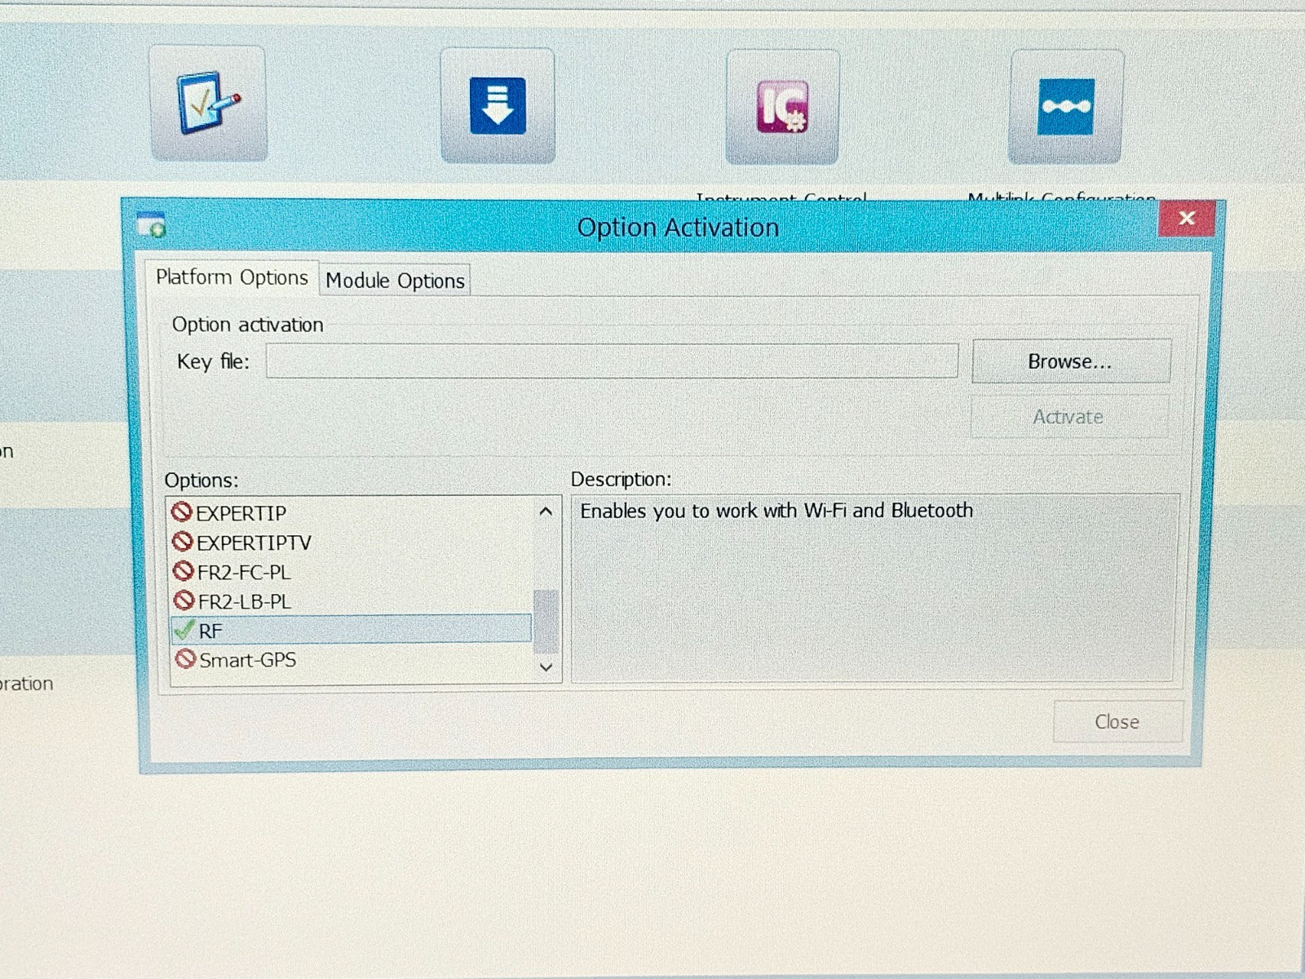Click the Browse button for key file
This screenshot has height=979, width=1305.
[x=1070, y=361]
